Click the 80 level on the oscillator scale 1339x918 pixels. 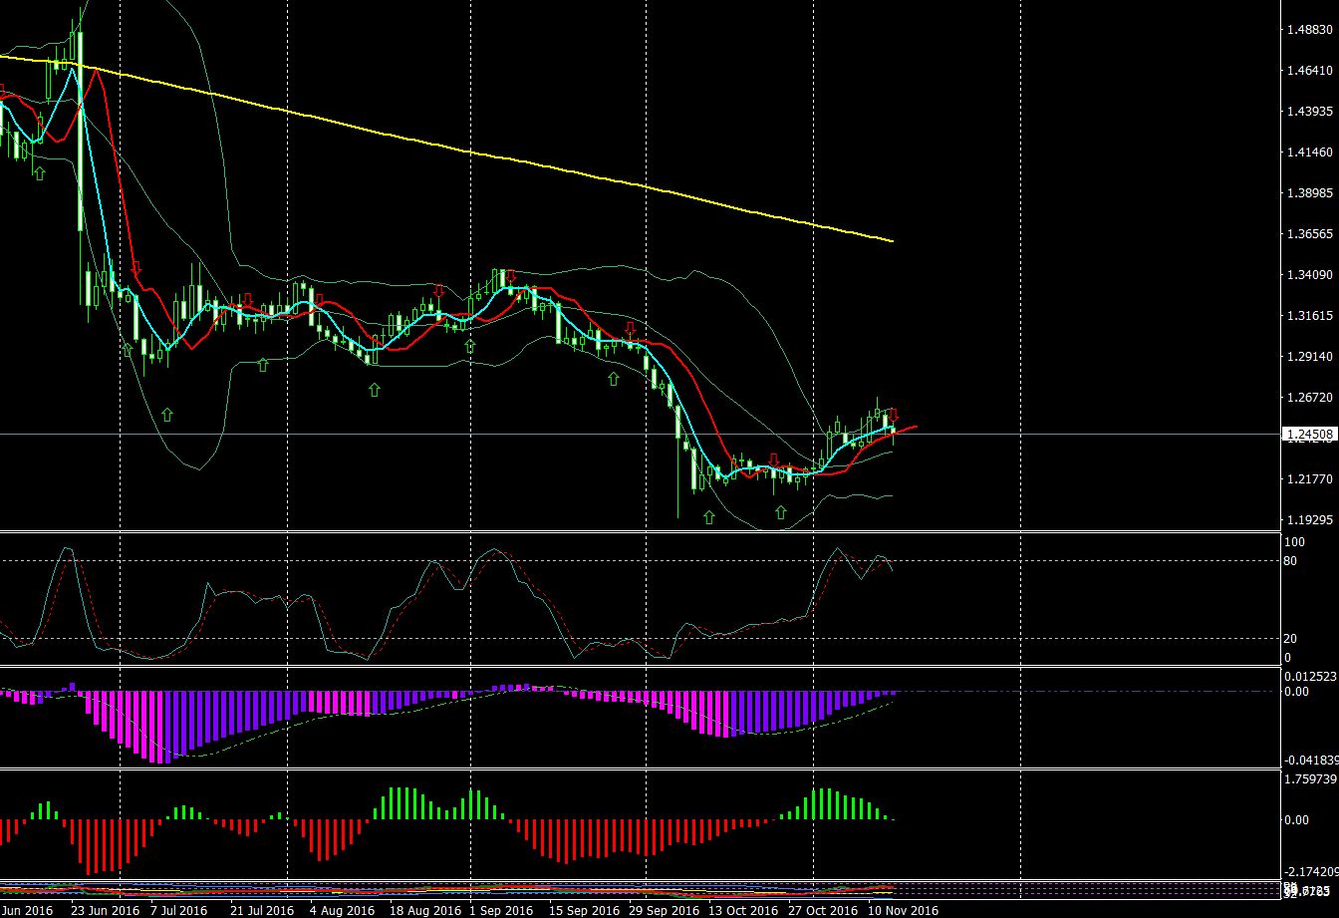(x=1291, y=561)
